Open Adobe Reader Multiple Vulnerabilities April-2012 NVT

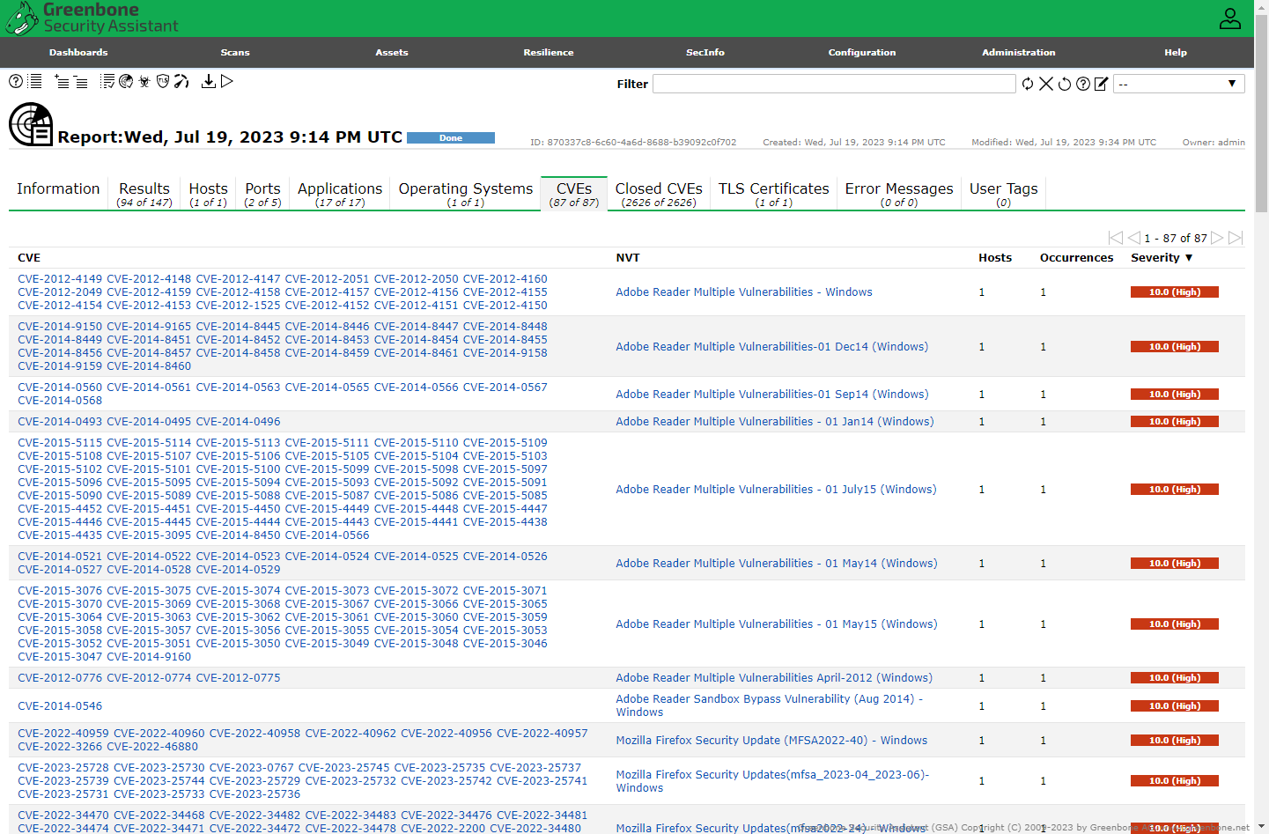point(774,678)
